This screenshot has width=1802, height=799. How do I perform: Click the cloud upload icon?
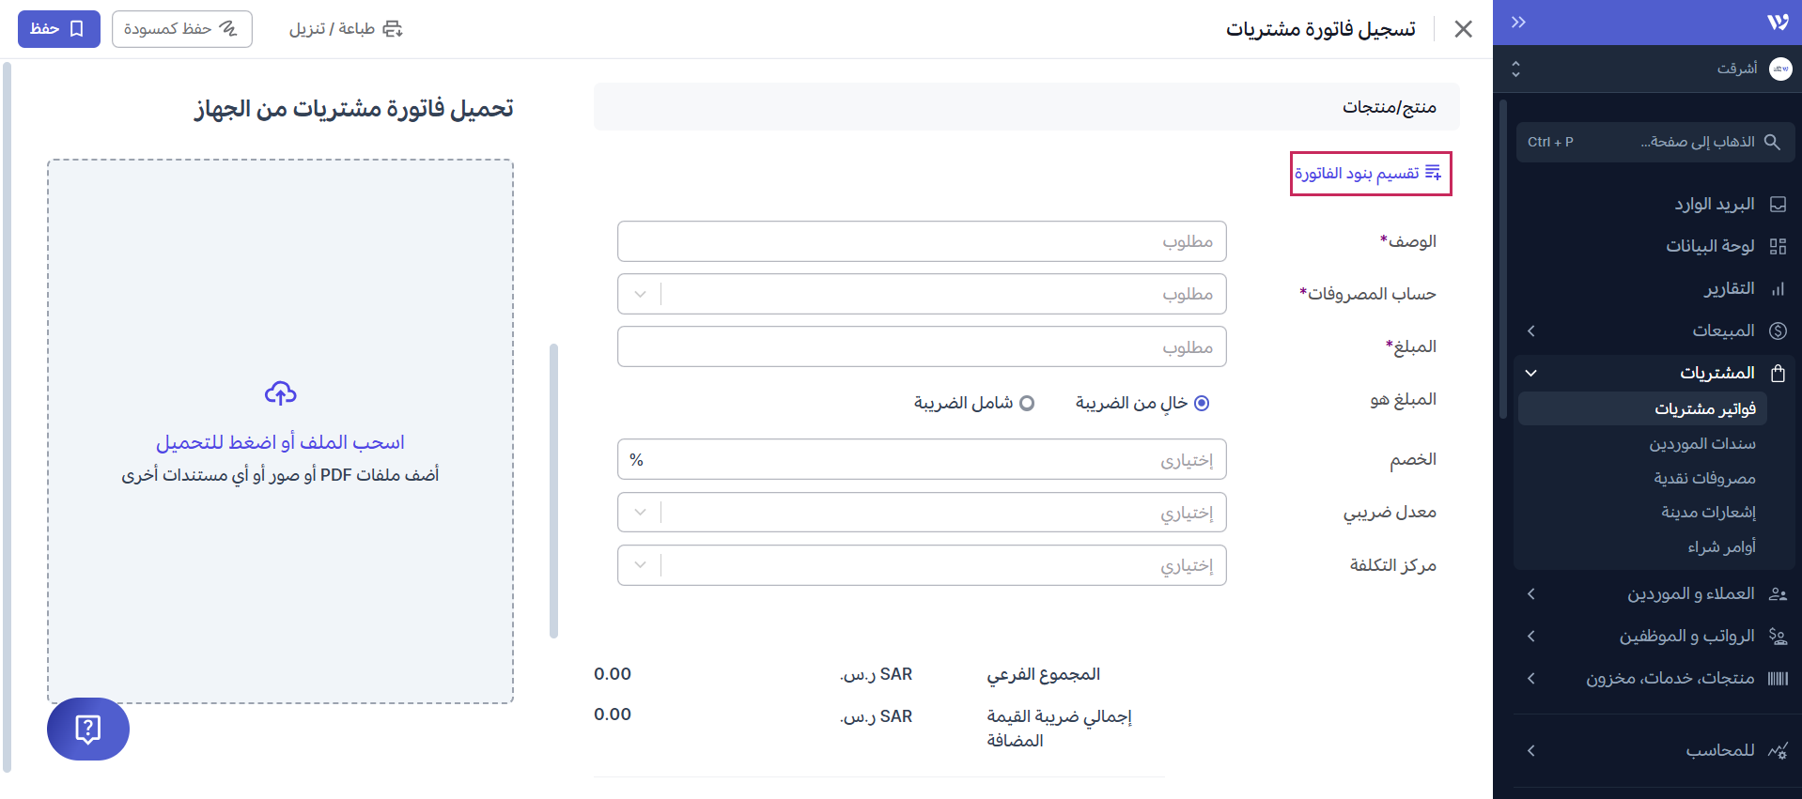(280, 393)
